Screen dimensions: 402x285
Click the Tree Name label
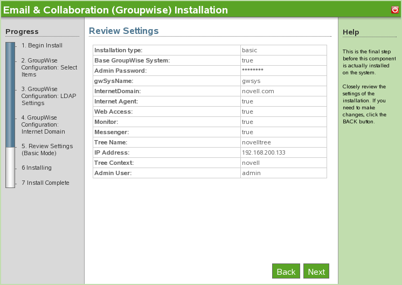[111, 142]
